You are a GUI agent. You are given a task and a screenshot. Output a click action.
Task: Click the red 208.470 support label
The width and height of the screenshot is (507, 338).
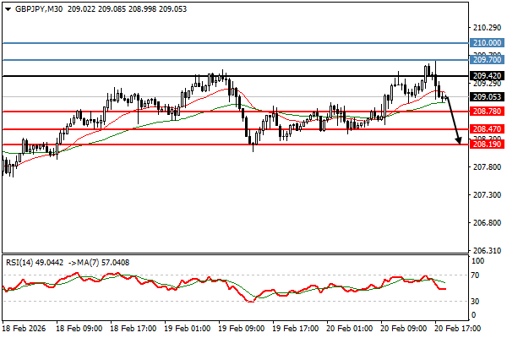coord(488,129)
